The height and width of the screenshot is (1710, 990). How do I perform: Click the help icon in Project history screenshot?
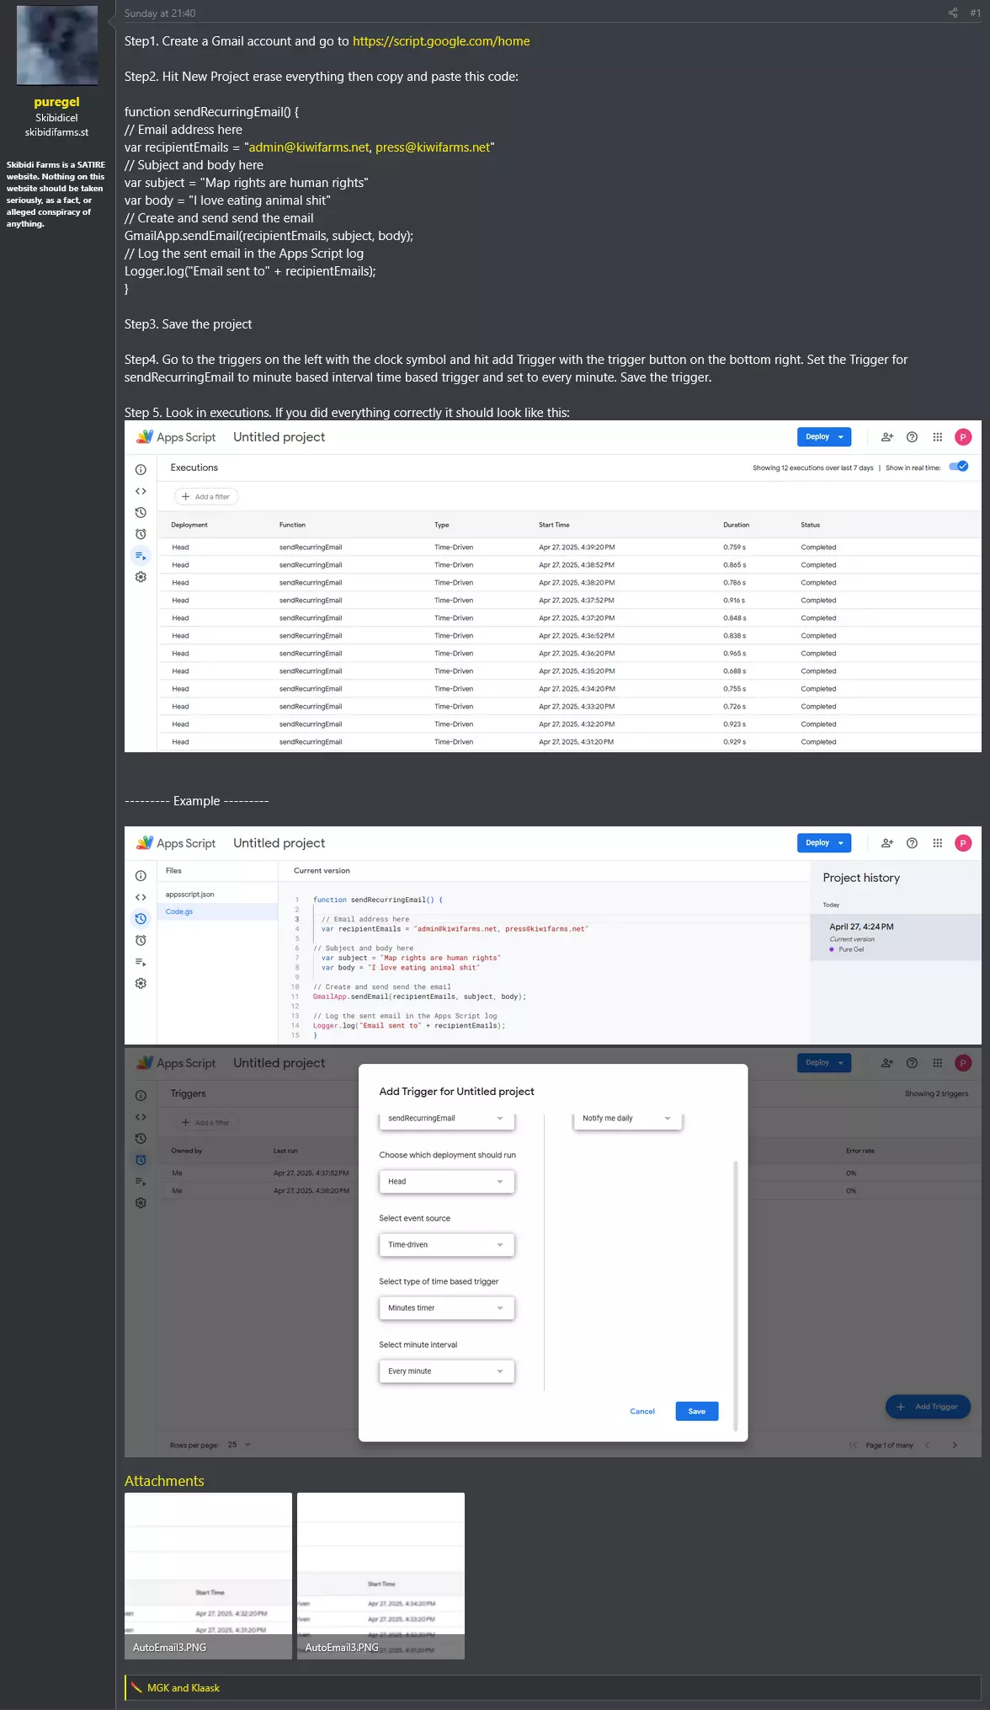click(x=912, y=843)
